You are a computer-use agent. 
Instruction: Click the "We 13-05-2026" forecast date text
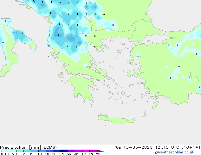pos(133,147)
